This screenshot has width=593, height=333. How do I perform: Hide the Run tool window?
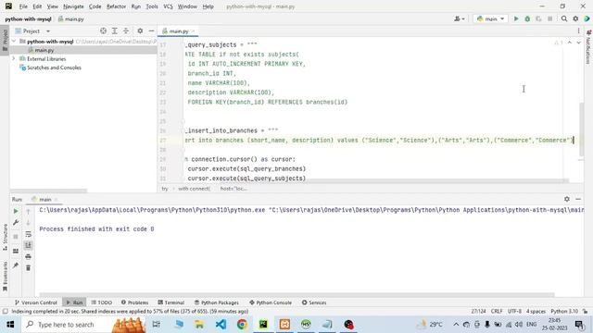tap(578, 199)
